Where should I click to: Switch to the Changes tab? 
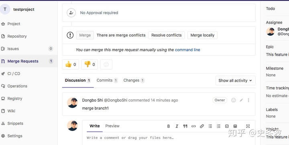(x=134, y=81)
